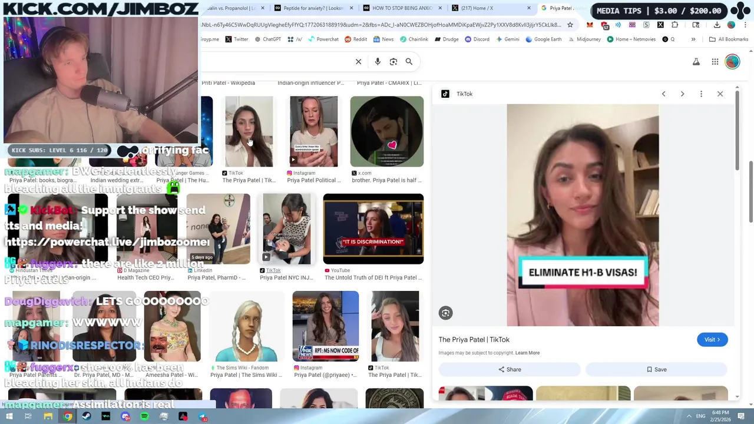Open the Chainlink bookmark
Viewport: 754px width, 424px height.
[414, 39]
